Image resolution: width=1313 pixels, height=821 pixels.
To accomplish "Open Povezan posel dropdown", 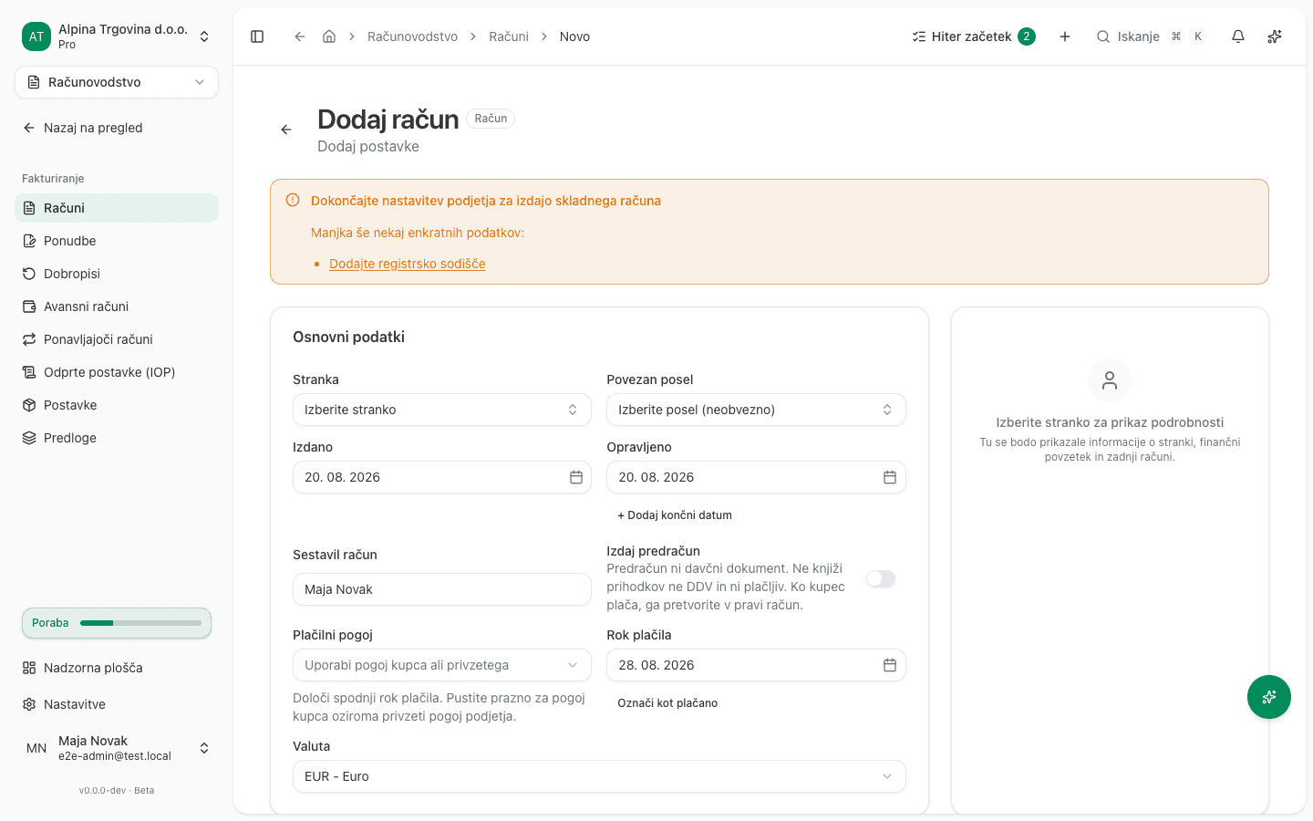I will click(756, 410).
